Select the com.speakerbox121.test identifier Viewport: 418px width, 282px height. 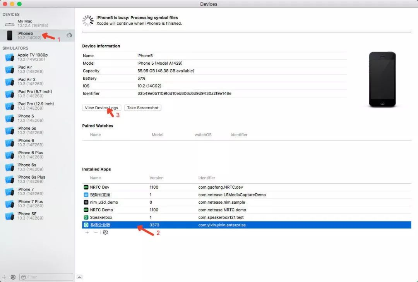(221, 217)
